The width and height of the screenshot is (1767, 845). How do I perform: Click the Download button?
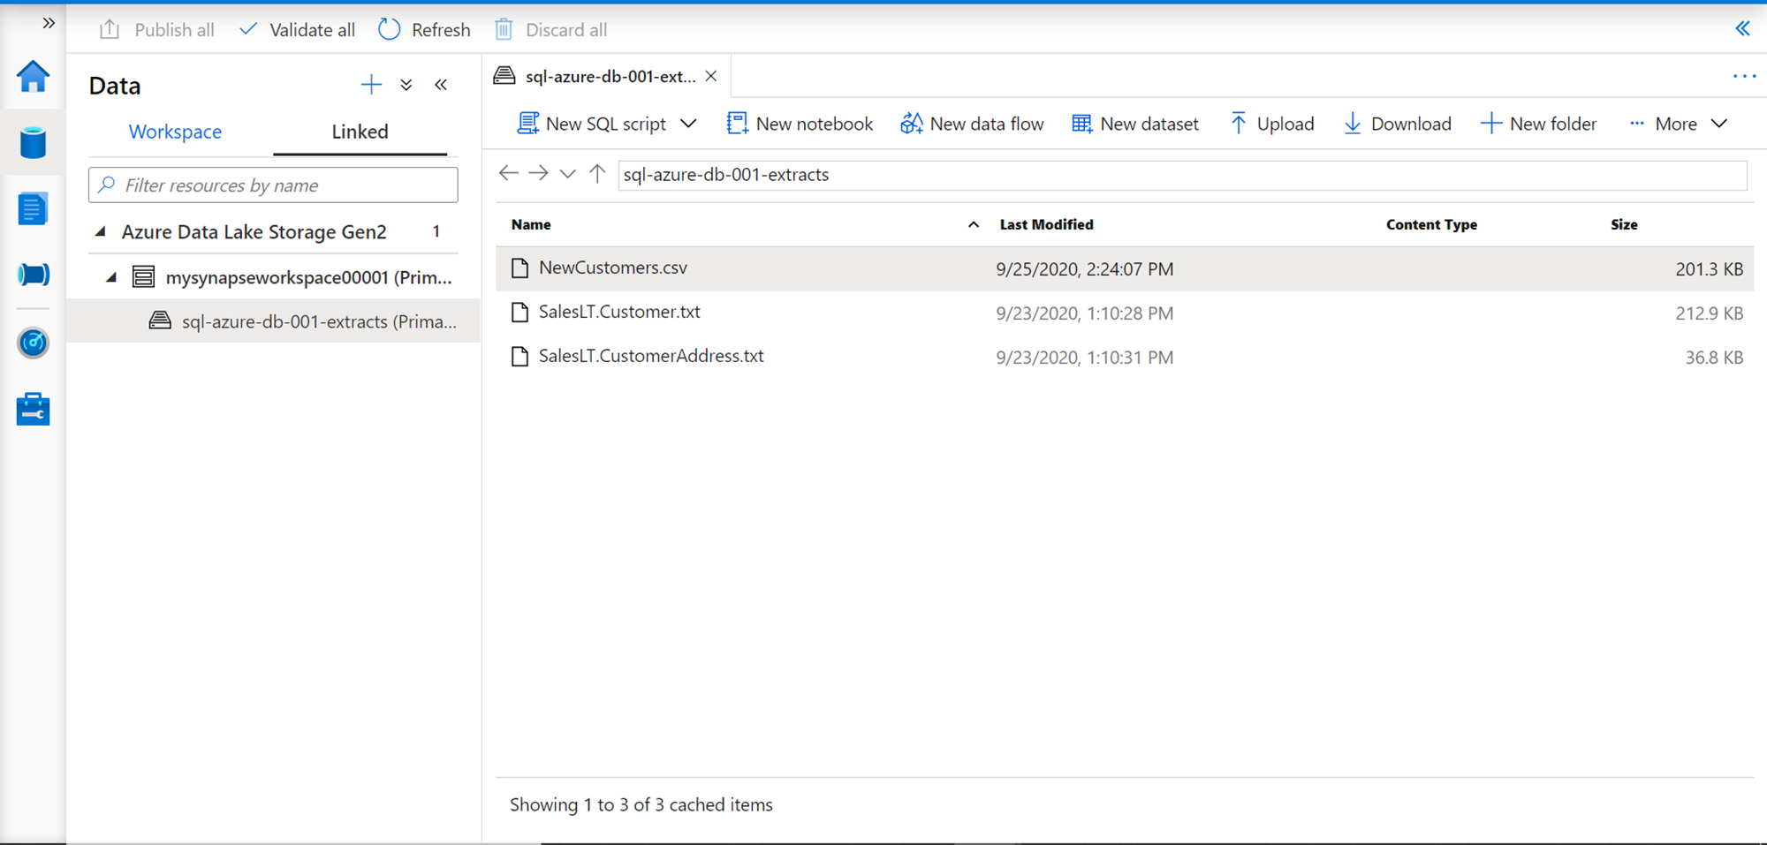[1398, 124]
